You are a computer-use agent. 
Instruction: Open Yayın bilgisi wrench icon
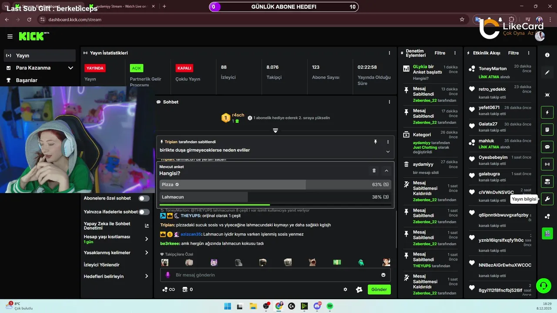(x=547, y=199)
